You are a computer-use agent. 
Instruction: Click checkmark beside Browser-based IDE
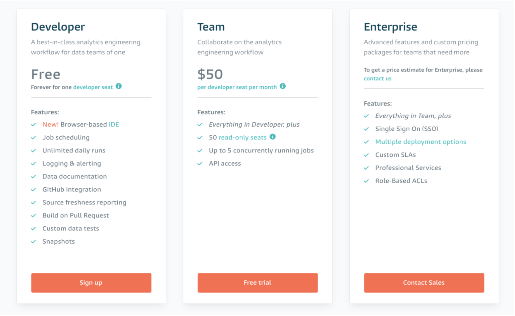point(34,125)
